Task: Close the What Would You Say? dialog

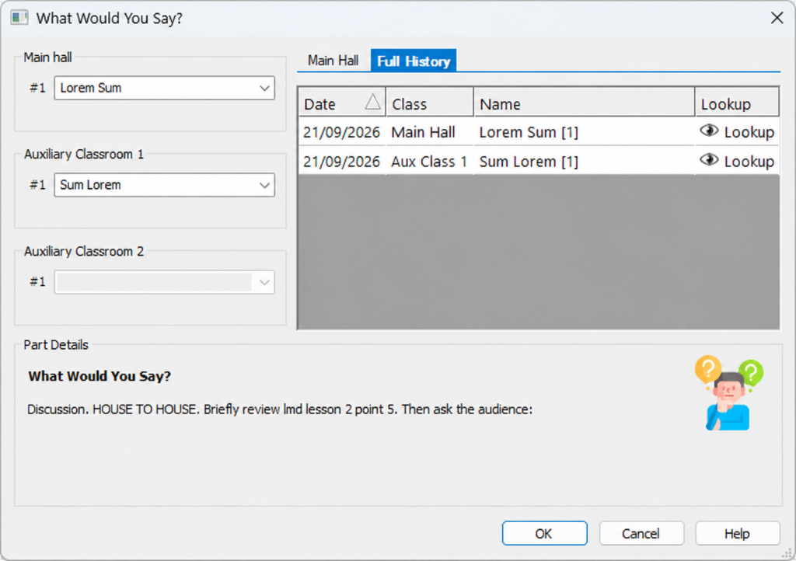Action: pos(777,18)
